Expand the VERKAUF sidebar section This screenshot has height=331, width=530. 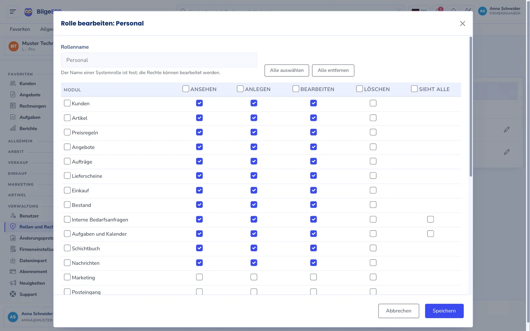coord(18,163)
